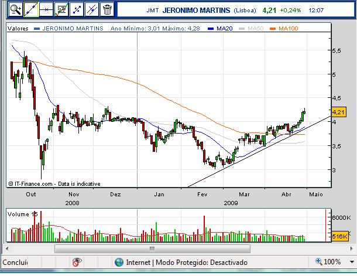Click the 4,5 price axis label
The image size is (357, 276).
coord(337,98)
